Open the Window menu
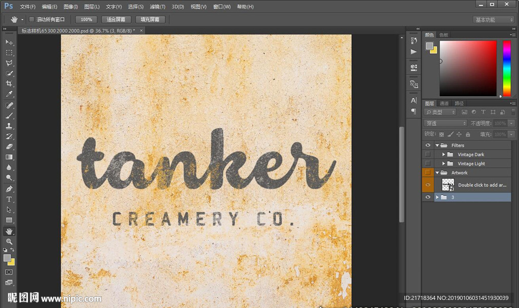519x308 pixels. click(x=222, y=7)
